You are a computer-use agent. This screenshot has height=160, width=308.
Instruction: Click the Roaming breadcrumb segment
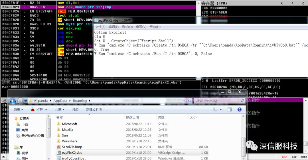point(80,101)
